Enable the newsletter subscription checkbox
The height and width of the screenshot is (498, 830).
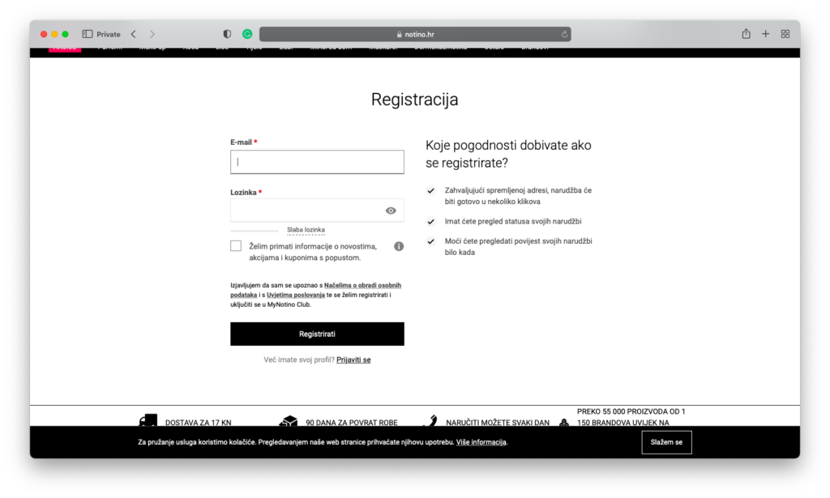click(236, 246)
